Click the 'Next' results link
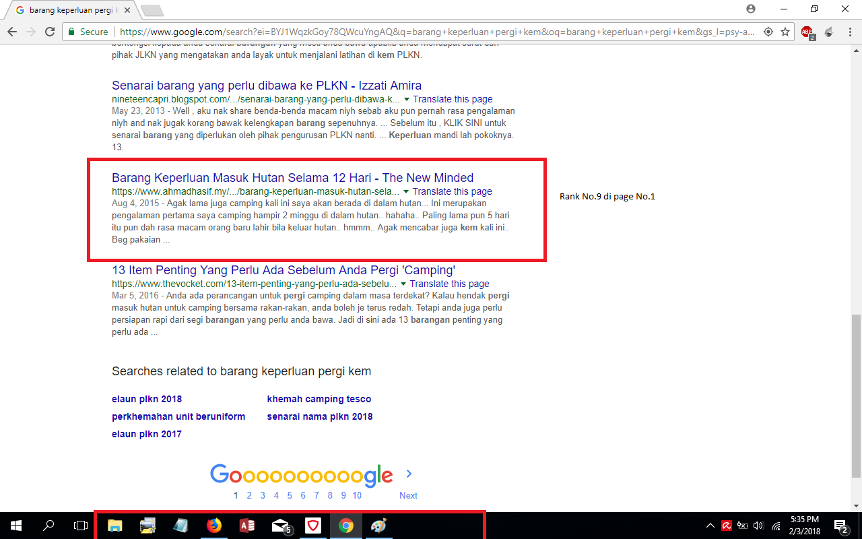862x539 pixels. 408,495
